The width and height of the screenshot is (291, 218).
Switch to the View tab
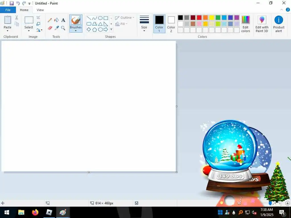pyautogui.click(x=40, y=10)
